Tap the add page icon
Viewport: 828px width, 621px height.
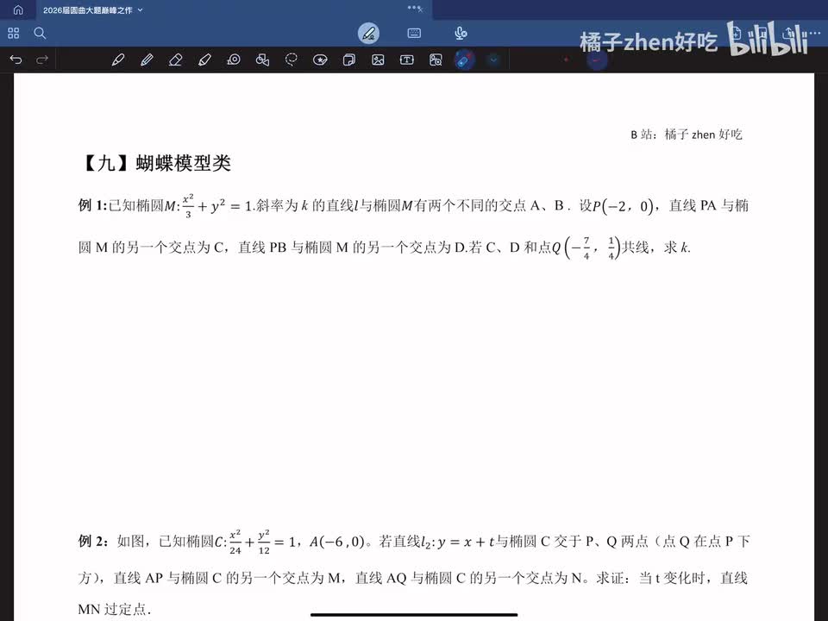click(737, 33)
